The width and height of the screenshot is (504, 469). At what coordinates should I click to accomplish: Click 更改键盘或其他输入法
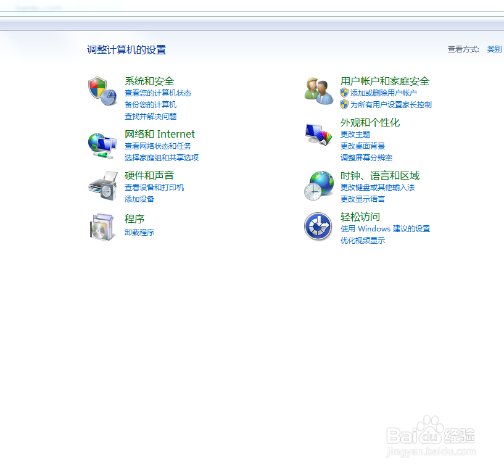coord(376,188)
